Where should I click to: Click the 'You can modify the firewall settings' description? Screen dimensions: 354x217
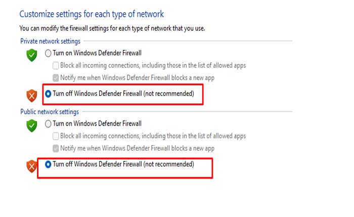[x=112, y=28]
